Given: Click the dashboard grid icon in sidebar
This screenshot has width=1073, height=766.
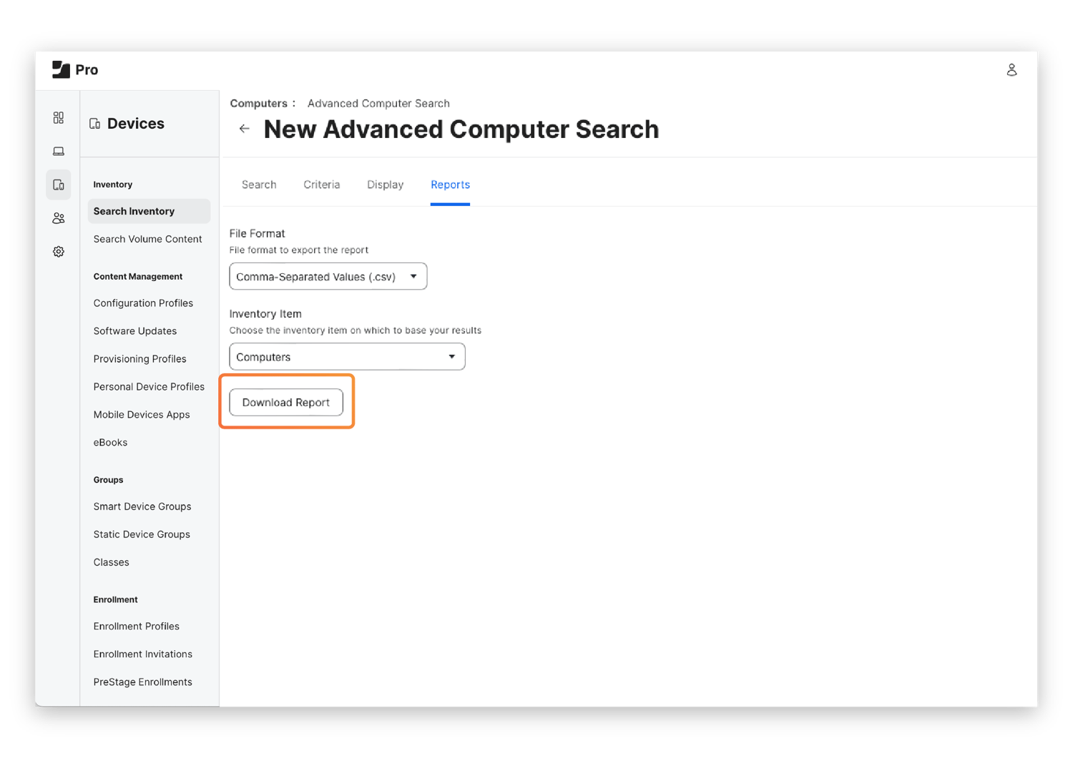Looking at the screenshot, I should pos(59,117).
